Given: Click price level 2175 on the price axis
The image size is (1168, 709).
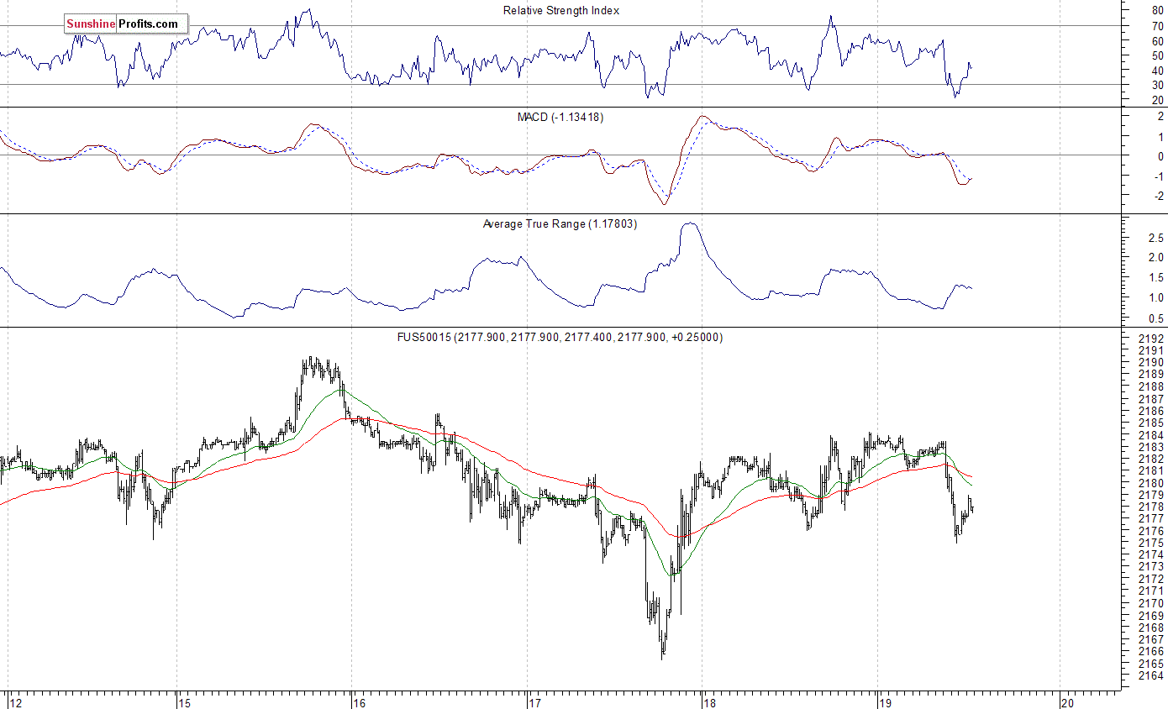Looking at the screenshot, I should pos(1150,543).
